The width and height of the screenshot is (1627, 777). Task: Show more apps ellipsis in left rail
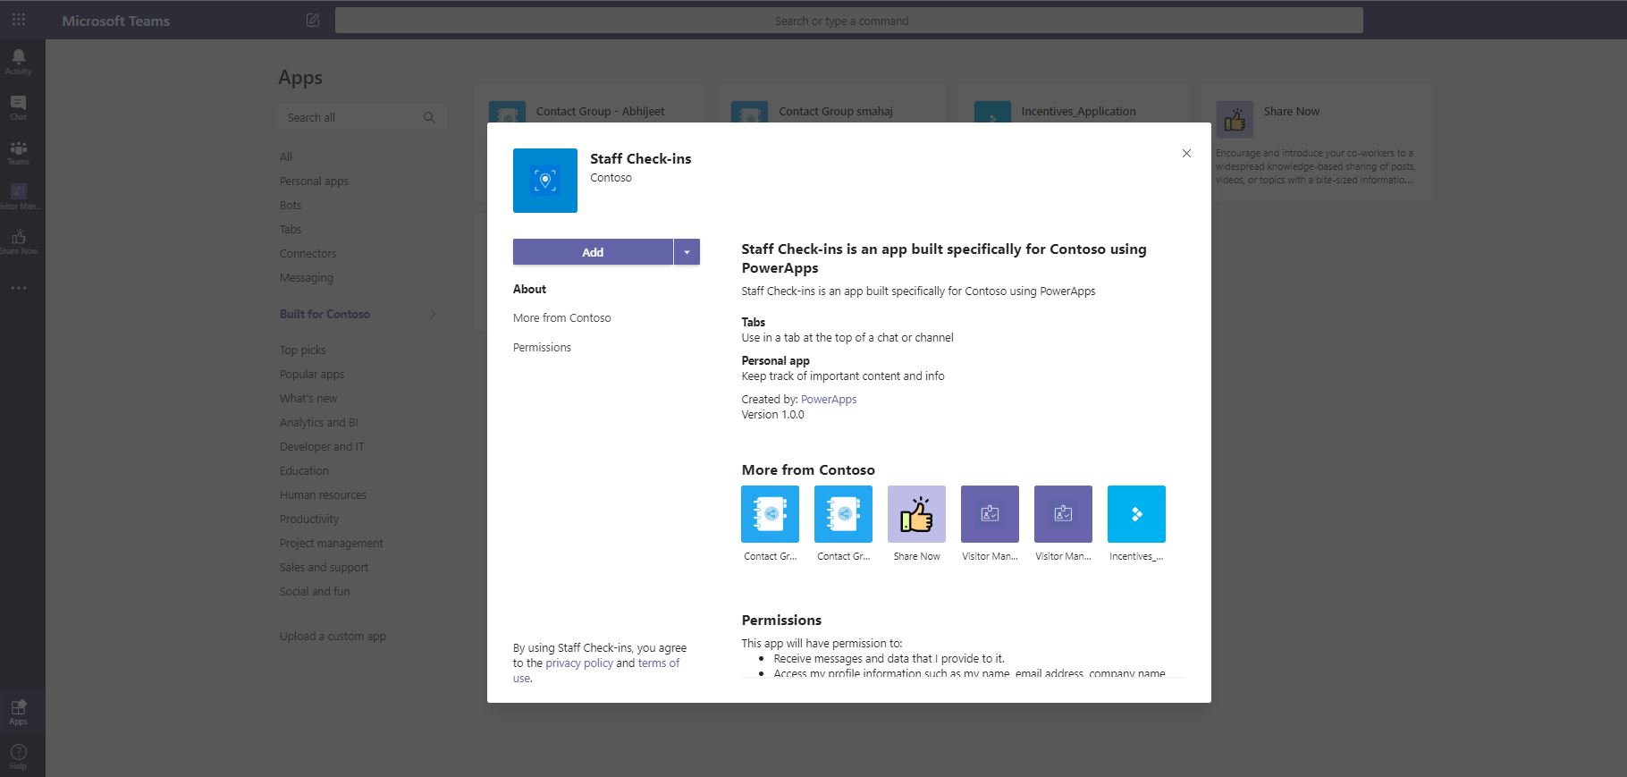pyautogui.click(x=18, y=288)
